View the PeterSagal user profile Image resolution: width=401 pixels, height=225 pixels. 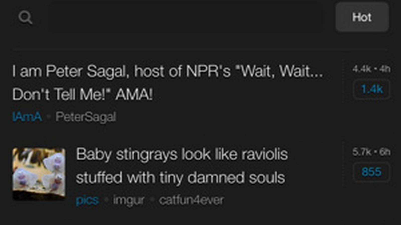86,117
